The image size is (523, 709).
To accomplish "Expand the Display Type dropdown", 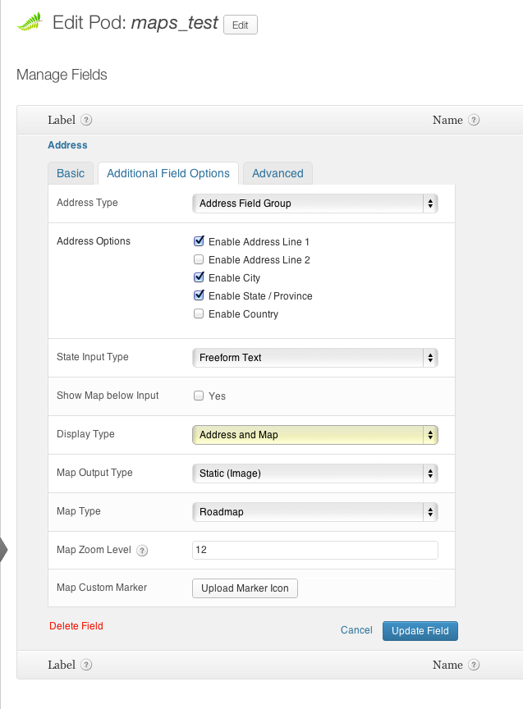I will (314, 435).
